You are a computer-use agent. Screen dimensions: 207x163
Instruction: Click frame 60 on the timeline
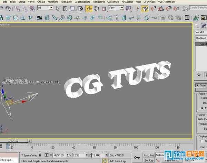[95, 147]
